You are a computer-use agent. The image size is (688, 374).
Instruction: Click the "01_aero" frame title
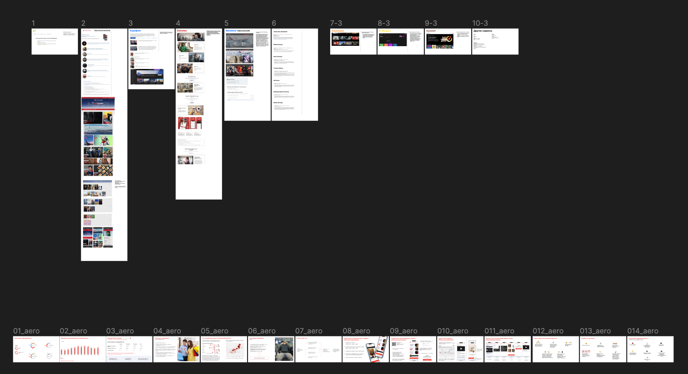[26, 331]
